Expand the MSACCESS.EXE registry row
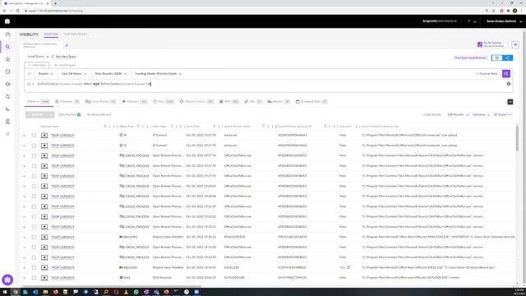This screenshot has width=526, height=296. pos(24,238)
